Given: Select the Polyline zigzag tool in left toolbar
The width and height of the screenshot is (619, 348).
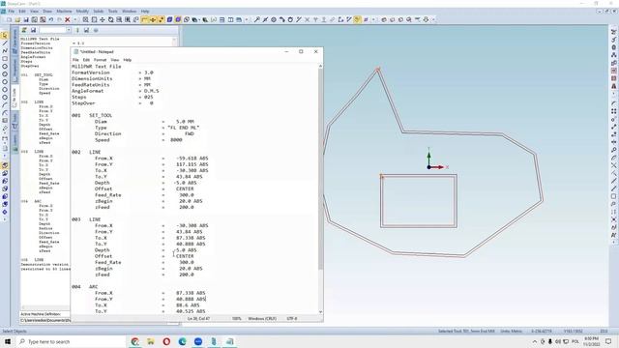Looking at the screenshot, I should point(5,51).
